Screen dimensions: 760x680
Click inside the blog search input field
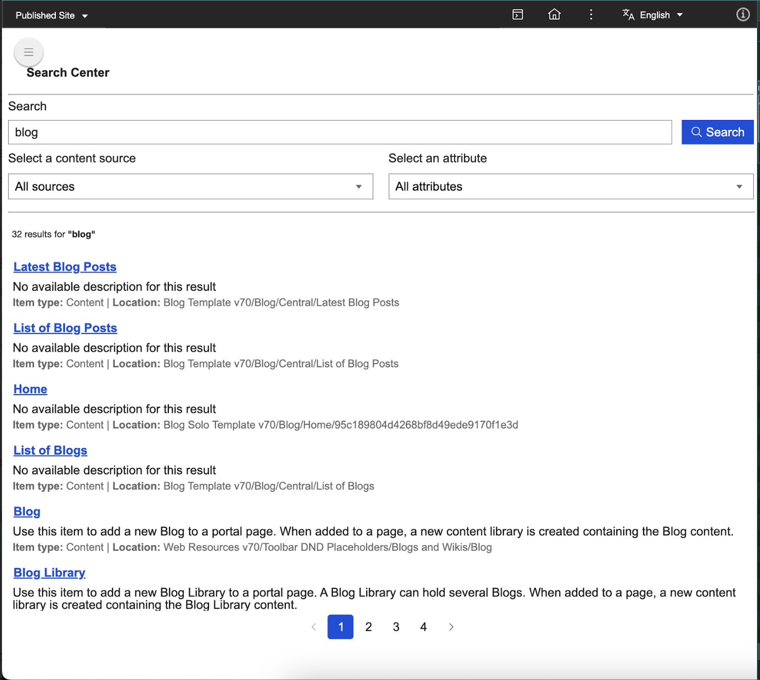point(198,132)
